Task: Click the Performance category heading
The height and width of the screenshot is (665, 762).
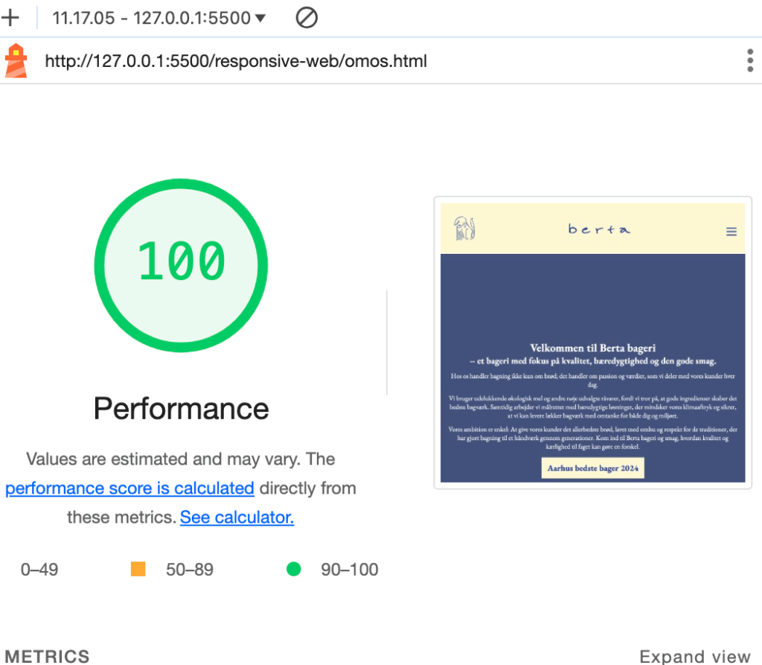Action: [x=181, y=409]
